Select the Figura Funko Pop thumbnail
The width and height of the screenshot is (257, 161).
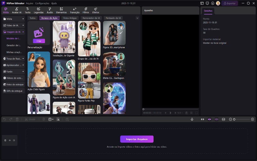(x=89, y=80)
